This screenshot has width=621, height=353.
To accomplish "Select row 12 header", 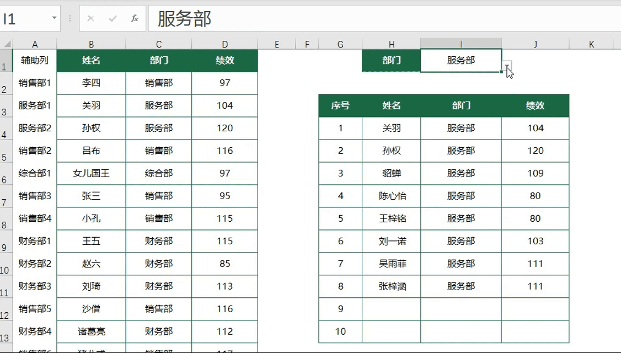I will pos(6,309).
